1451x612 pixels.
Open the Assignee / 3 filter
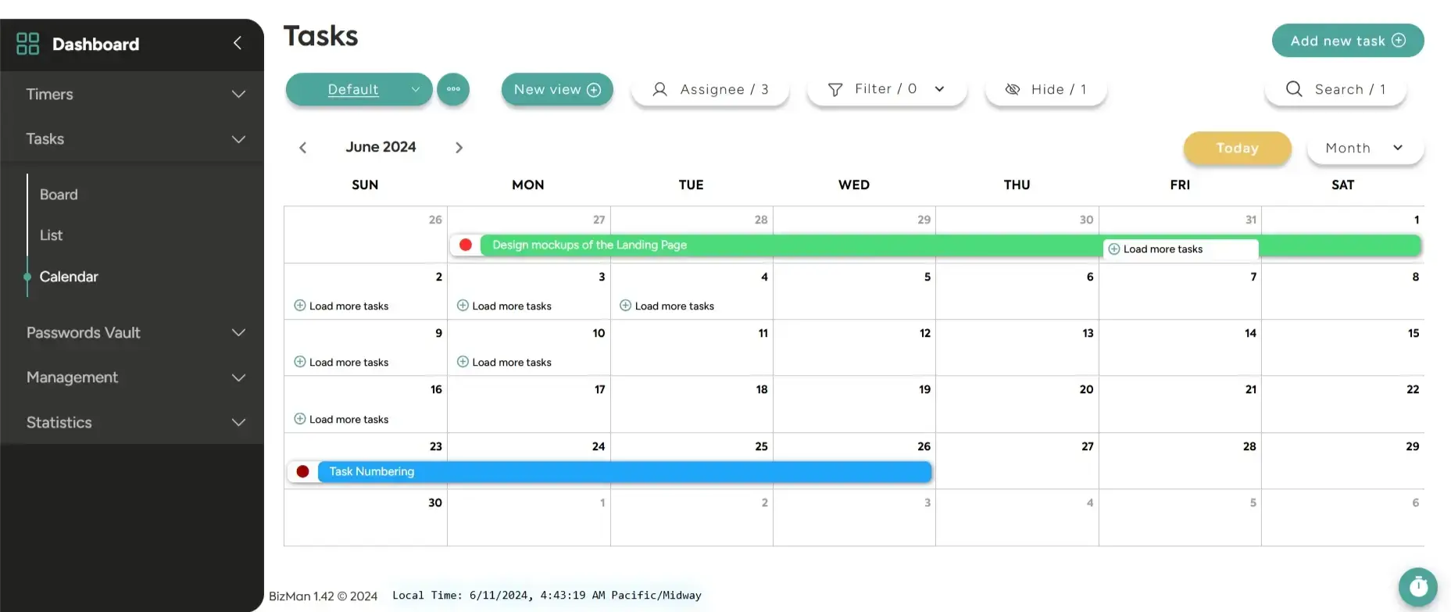coord(710,89)
